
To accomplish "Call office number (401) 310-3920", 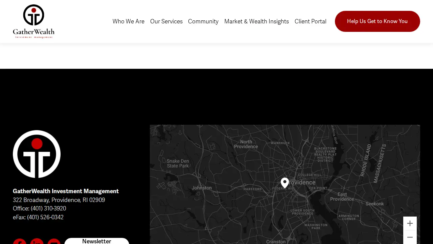I will coord(48,208).
